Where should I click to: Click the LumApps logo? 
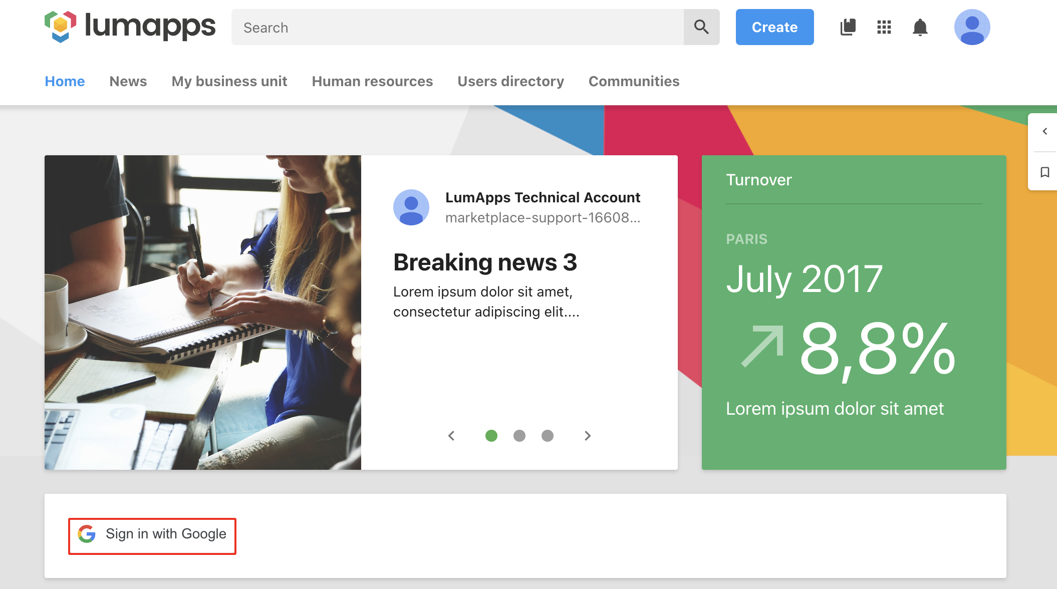[x=130, y=27]
